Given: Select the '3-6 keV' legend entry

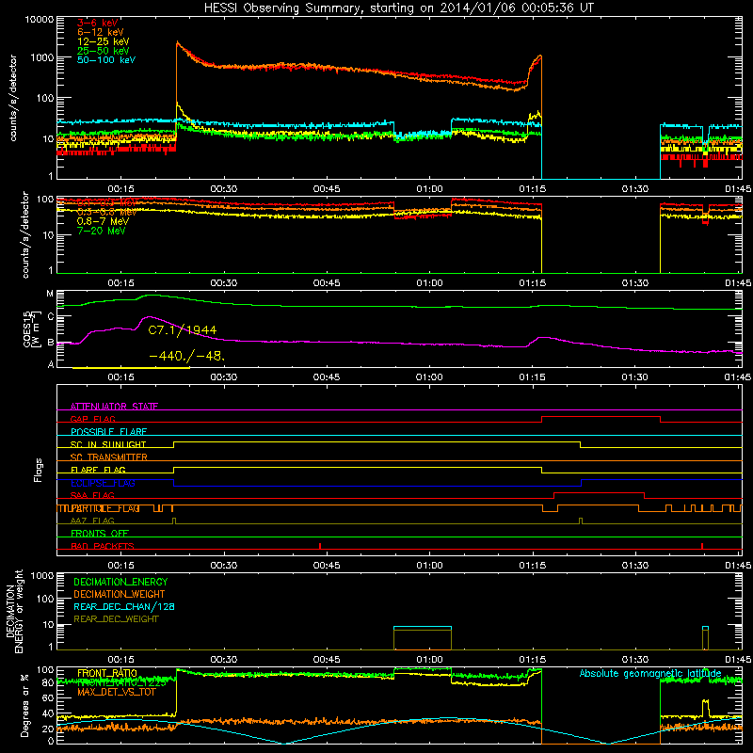Looking at the screenshot, I should [x=98, y=23].
